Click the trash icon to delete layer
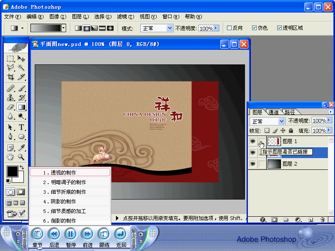 [322, 219]
